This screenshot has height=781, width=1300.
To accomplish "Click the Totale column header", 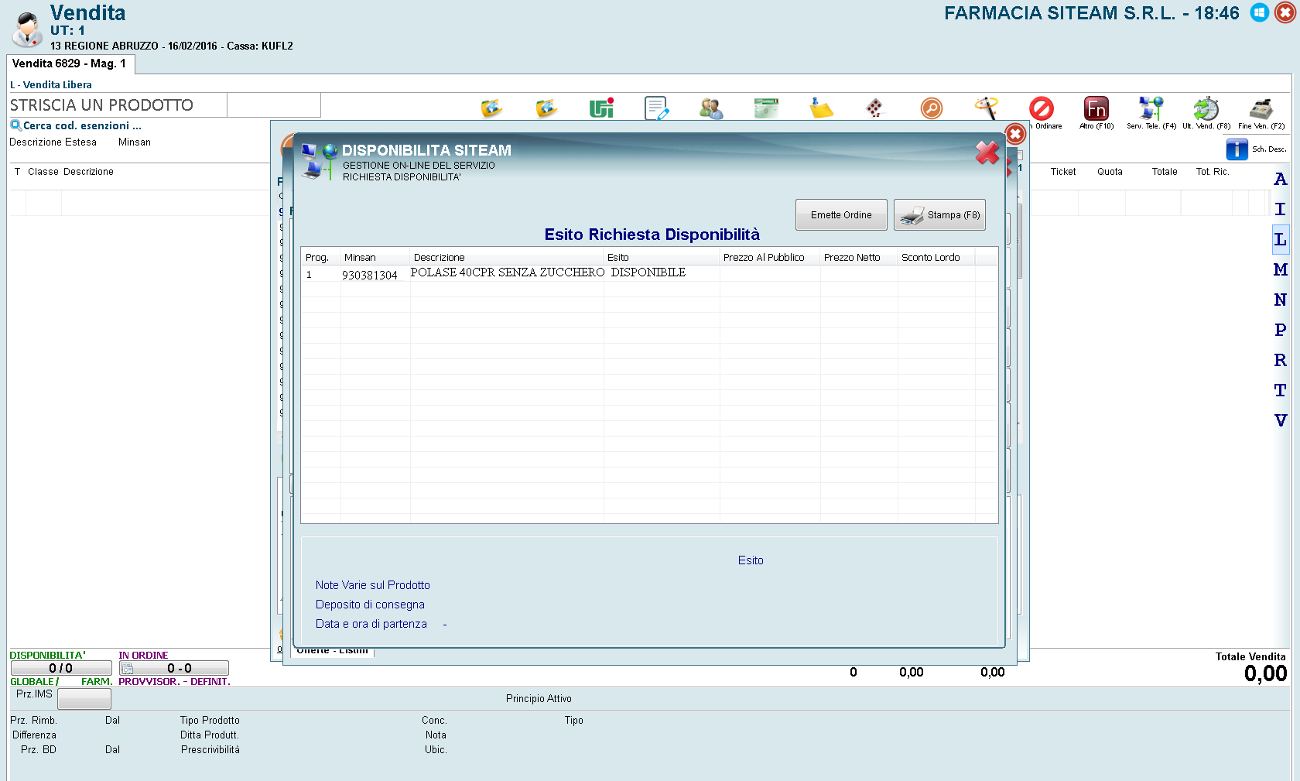I will (1165, 172).
